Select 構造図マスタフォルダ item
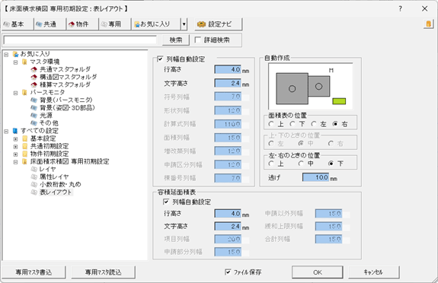The image size is (438, 283). coord(68,77)
